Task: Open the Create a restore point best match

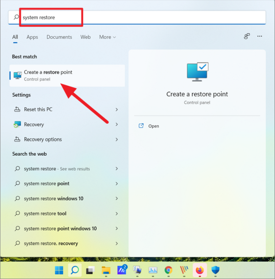Action: pos(67,76)
